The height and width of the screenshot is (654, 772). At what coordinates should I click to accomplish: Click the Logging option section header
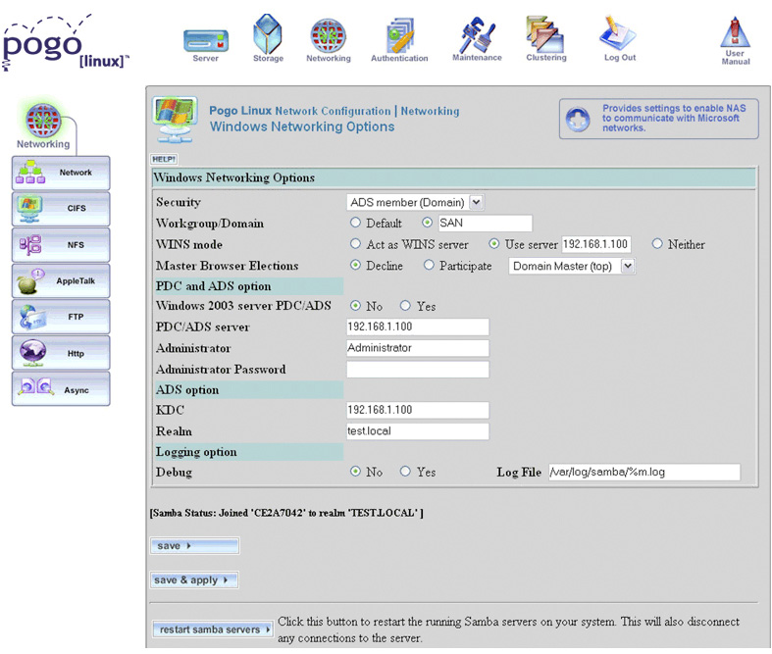point(248,452)
